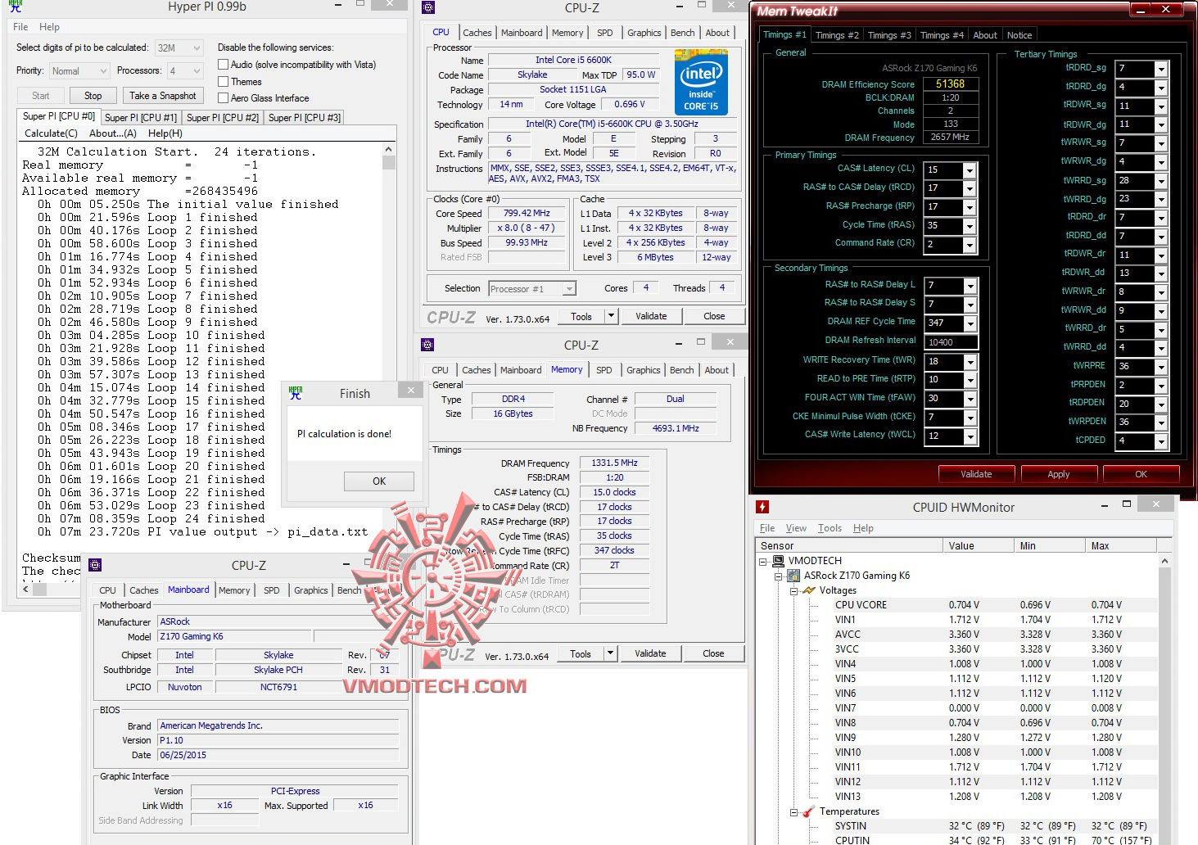Open the Tools dropdown arrow in the top CPU-Z window
Screen dimensions: 1198x845
click(611, 316)
